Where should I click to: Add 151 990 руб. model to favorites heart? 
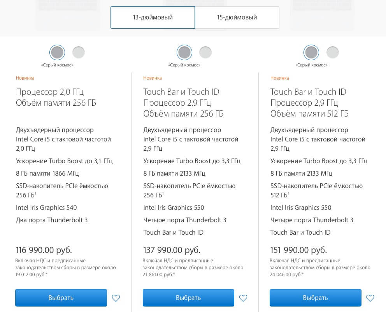click(370, 298)
